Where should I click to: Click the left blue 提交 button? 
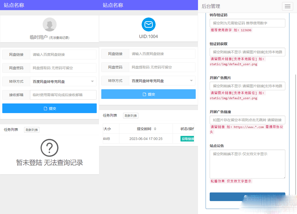pos(49,108)
